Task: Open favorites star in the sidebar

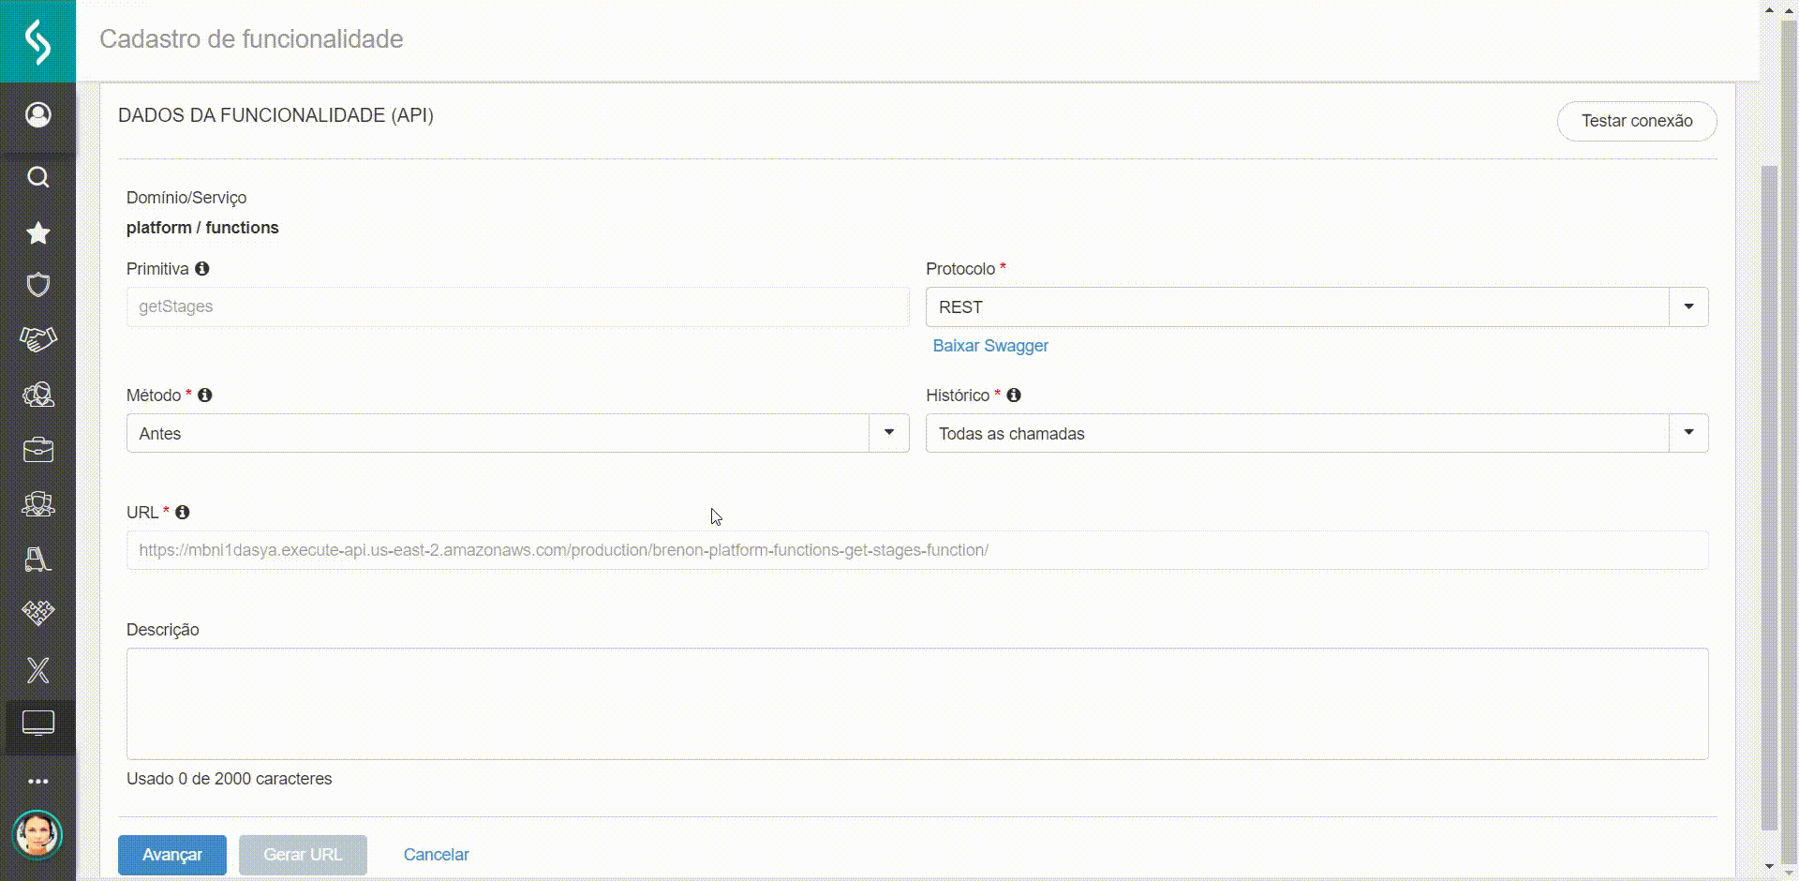Action: click(37, 232)
